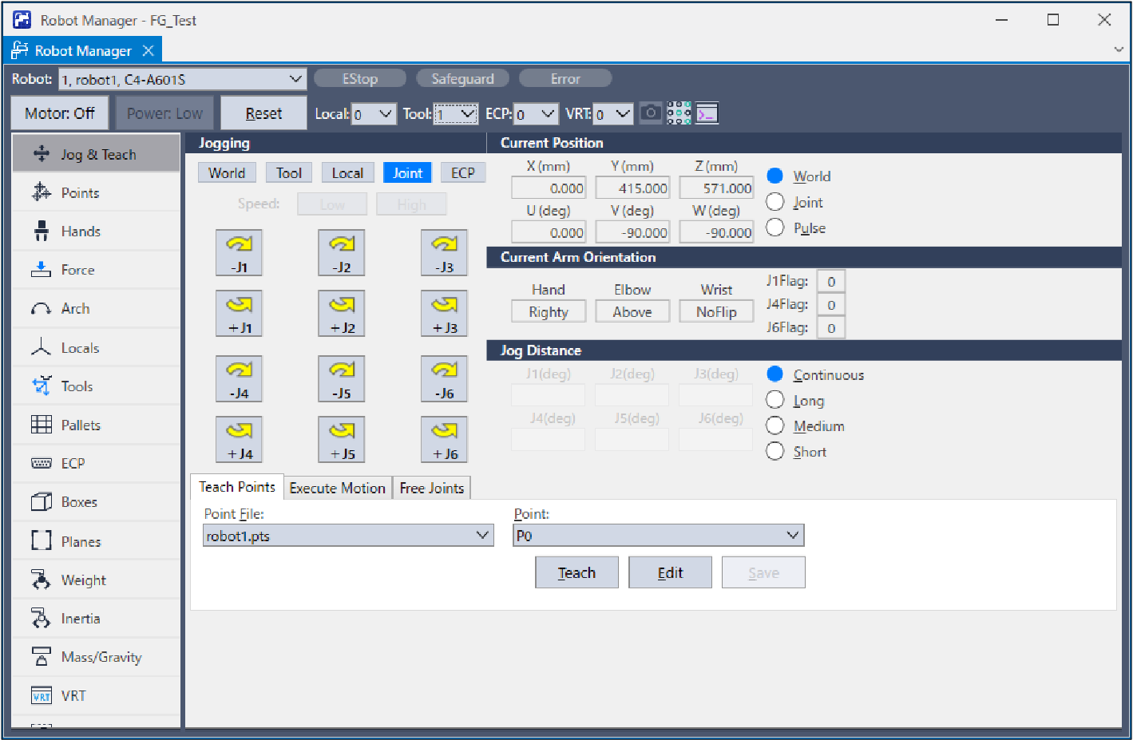This screenshot has width=1133, height=740.
Task: Switch jogging mode to World
Action: point(227,173)
